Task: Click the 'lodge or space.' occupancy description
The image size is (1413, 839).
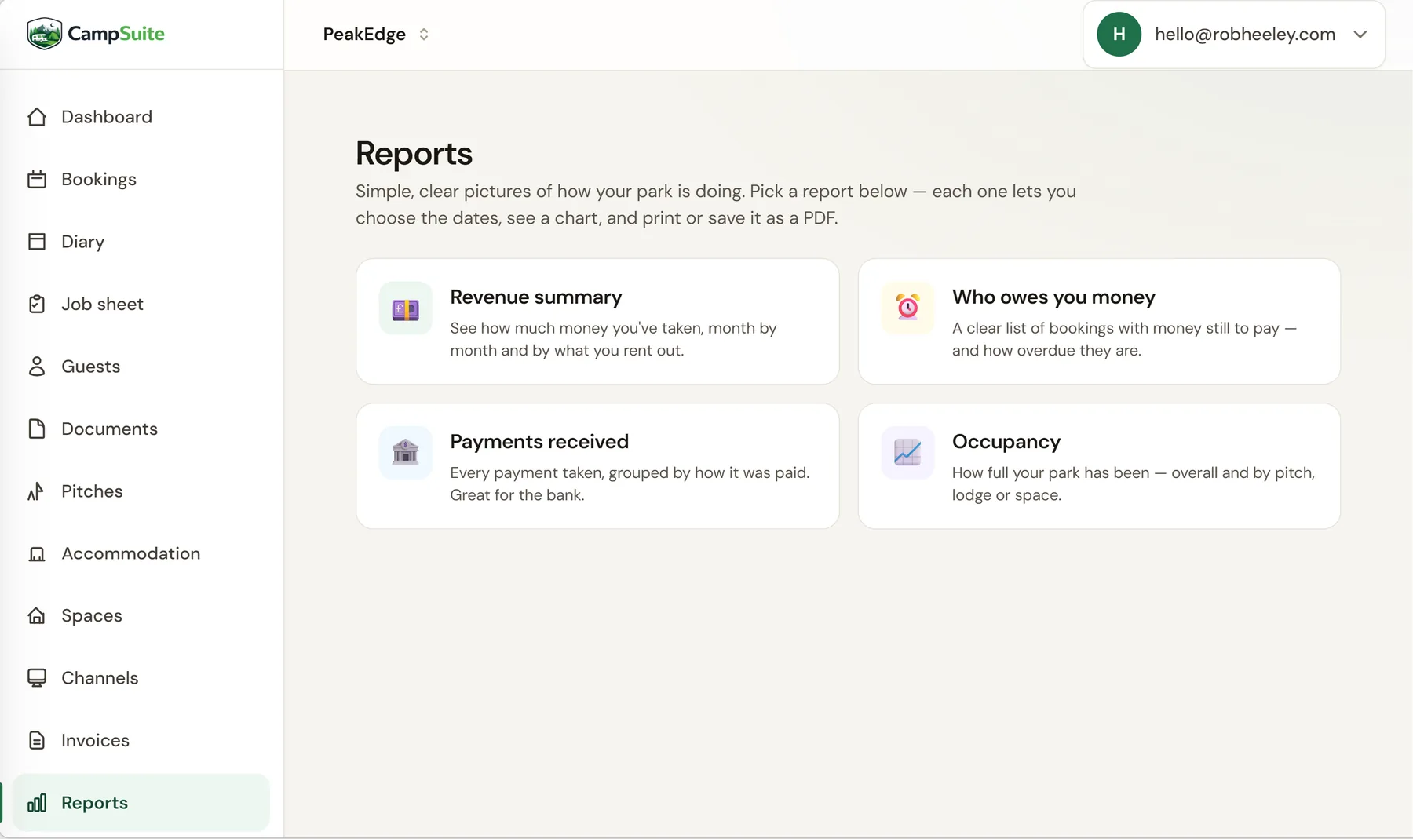Action: [x=1006, y=495]
